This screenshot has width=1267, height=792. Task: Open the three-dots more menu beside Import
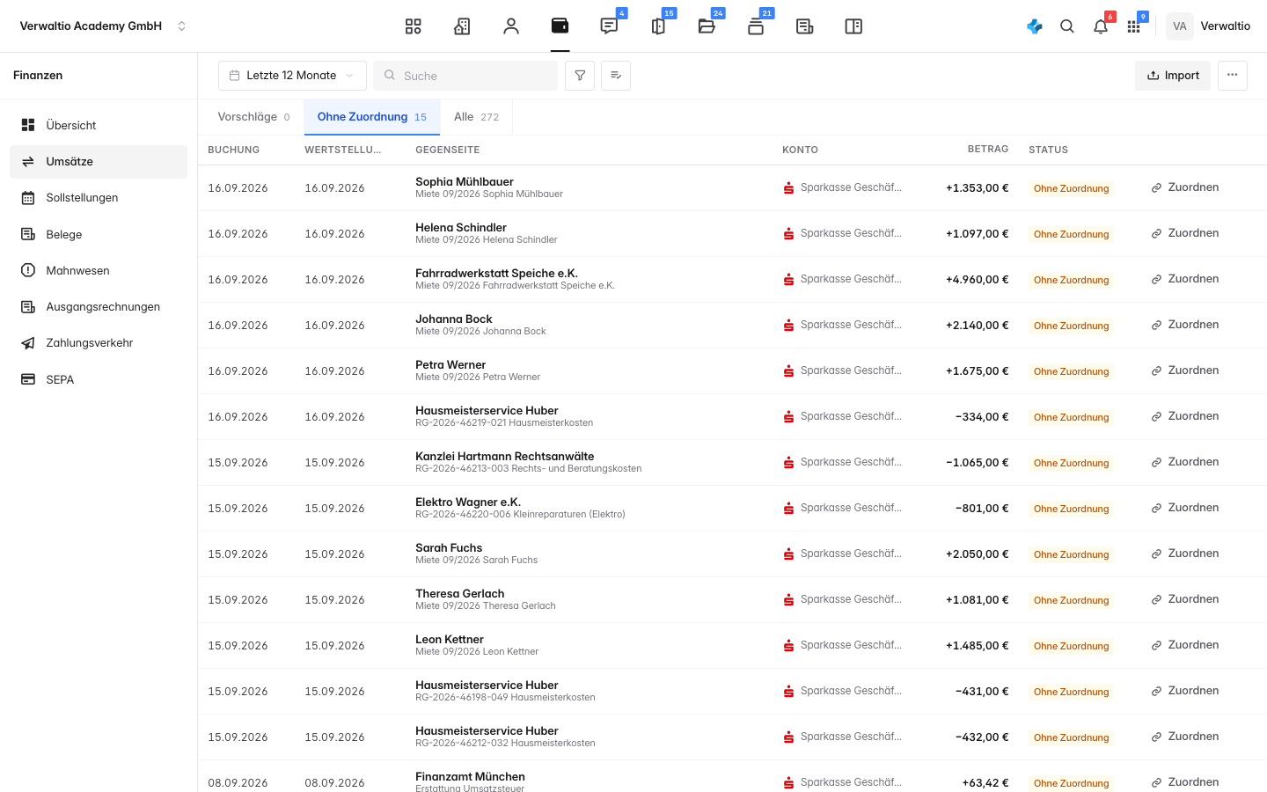coord(1233,76)
